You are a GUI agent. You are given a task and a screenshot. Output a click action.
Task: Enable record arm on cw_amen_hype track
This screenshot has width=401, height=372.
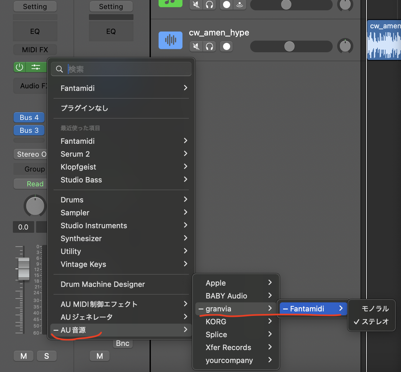226,46
